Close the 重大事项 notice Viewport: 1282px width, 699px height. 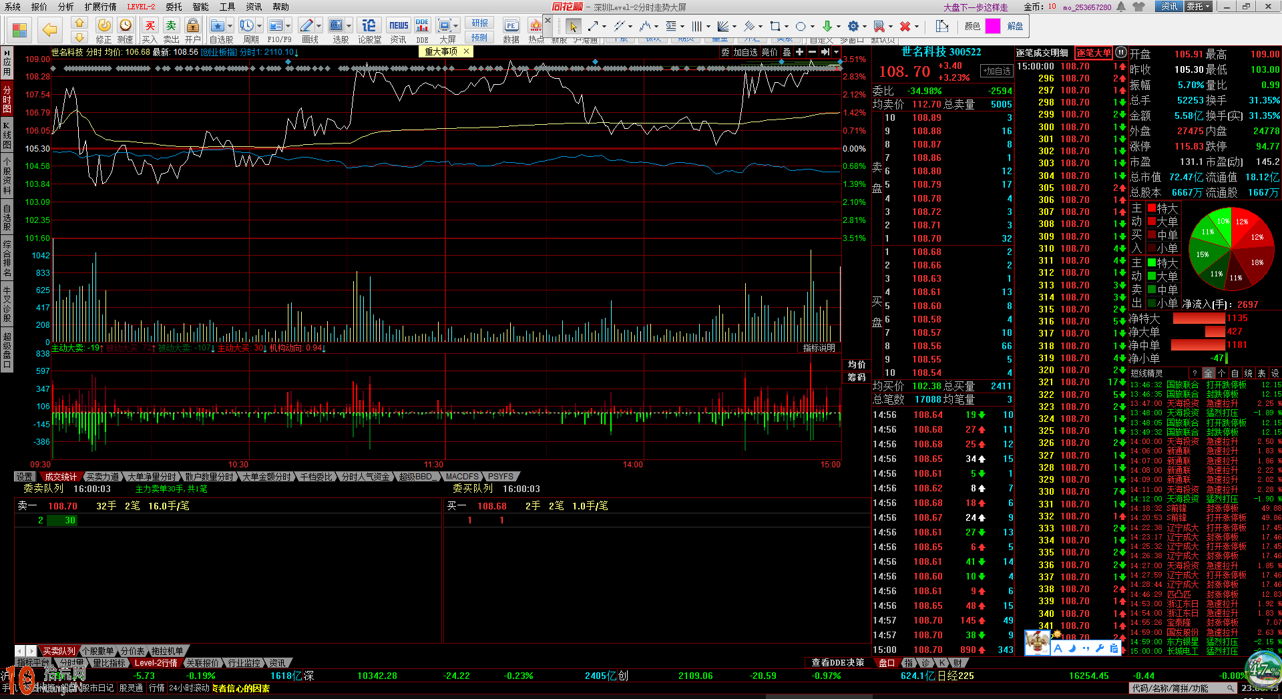coord(466,51)
